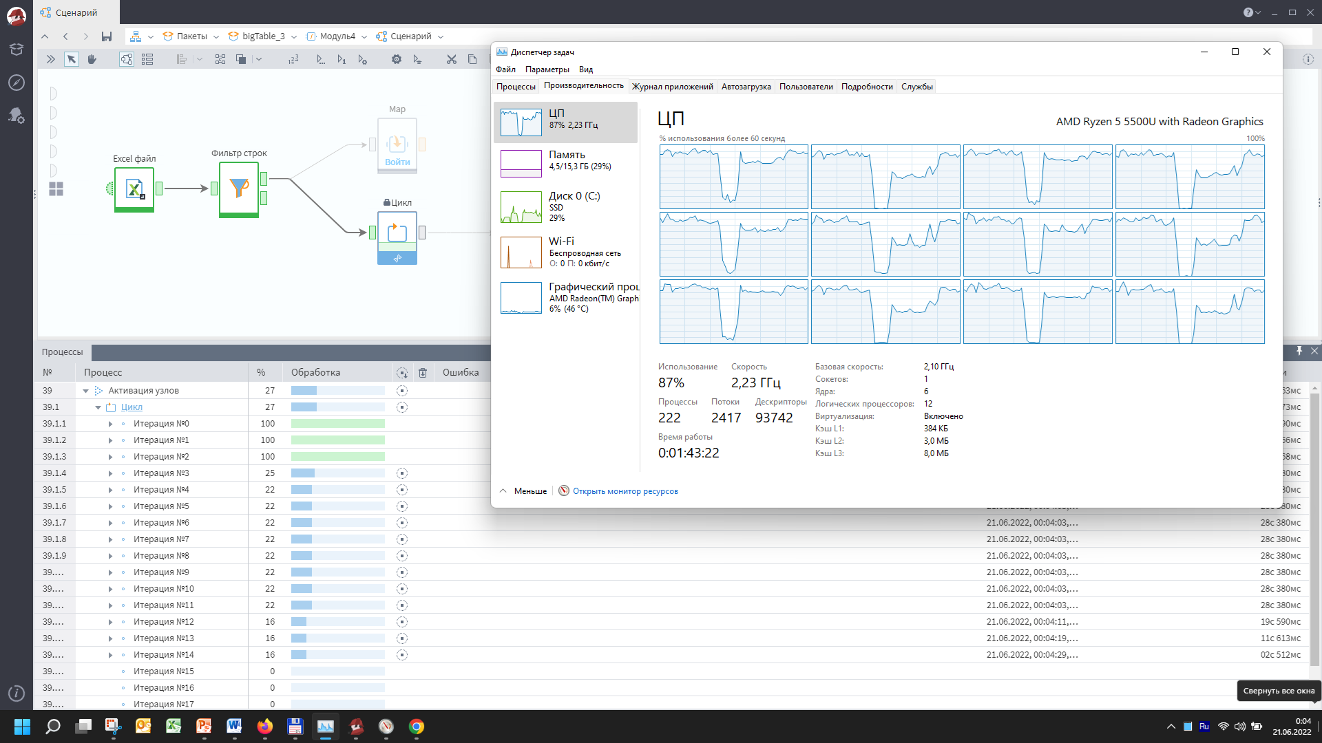Open Windows Start menu
Viewport: 1322px width, 743px height.
[x=22, y=726]
